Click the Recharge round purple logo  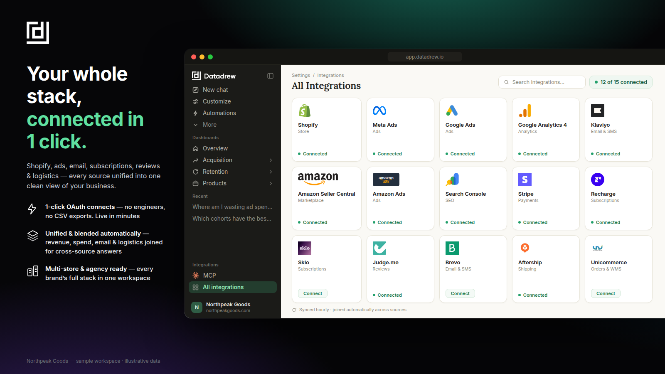(x=598, y=180)
